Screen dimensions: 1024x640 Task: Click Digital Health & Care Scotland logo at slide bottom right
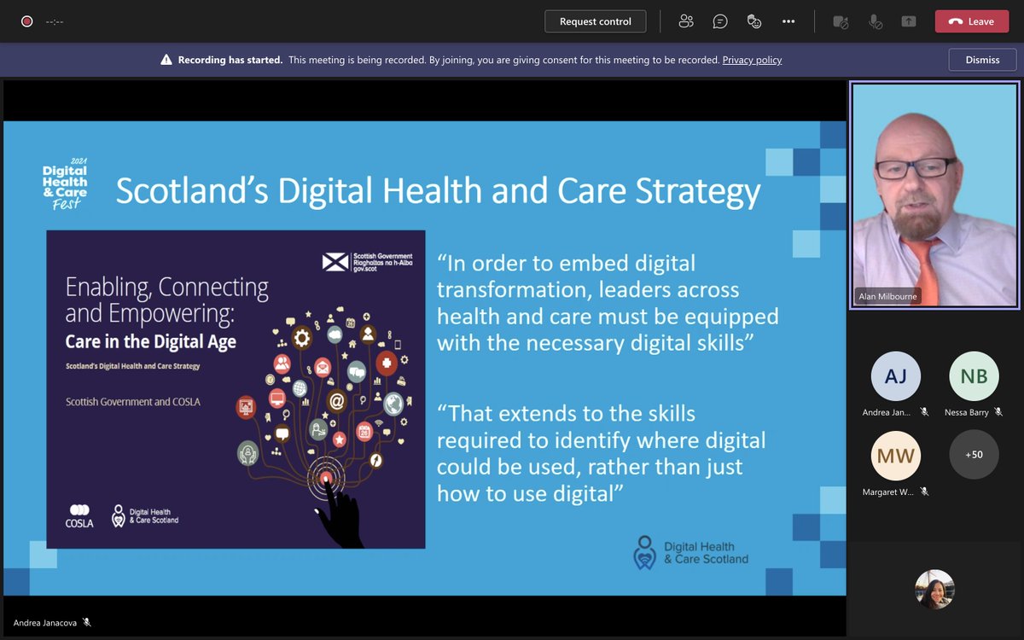click(x=691, y=553)
